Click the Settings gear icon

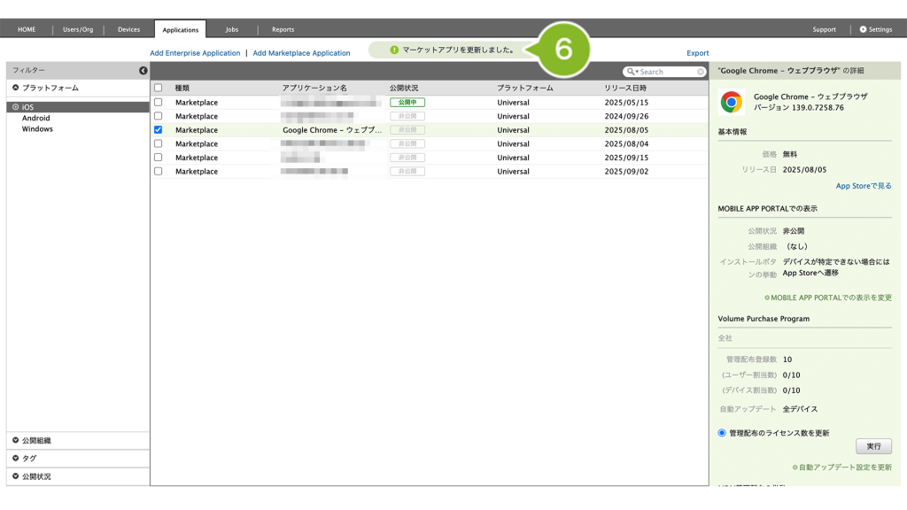(x=864, y=29)
